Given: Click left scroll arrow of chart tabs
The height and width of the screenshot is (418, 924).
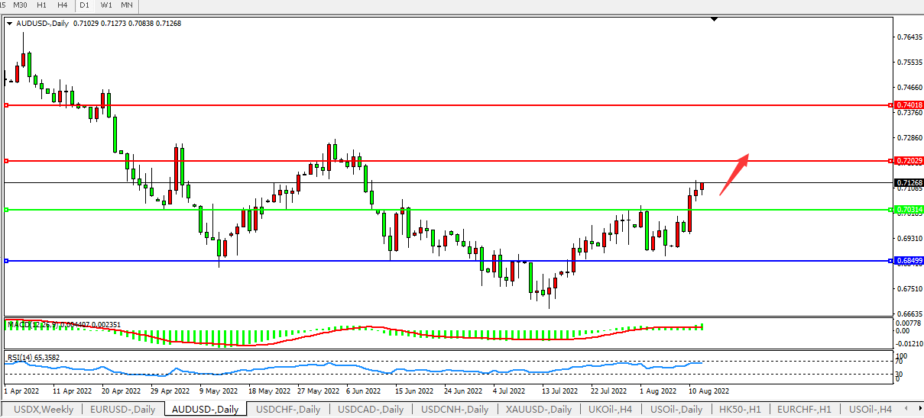Looking at the screenshot, I should tap(905, 410).
